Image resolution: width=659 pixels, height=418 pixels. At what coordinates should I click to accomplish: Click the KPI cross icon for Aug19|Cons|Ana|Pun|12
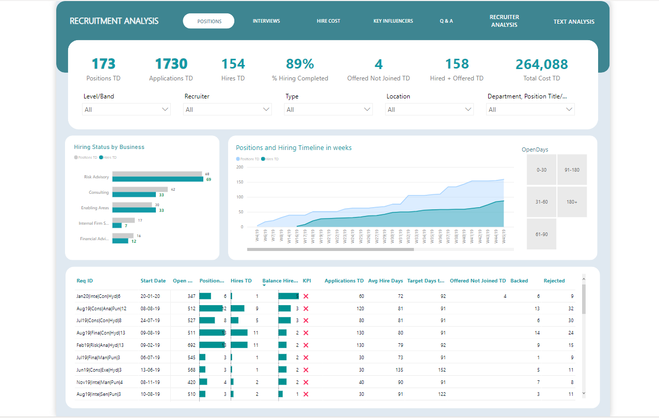(x=306, y=308)
